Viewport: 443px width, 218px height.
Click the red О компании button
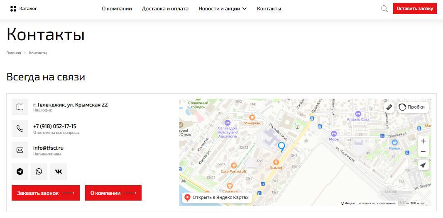[x=113, y=193]
